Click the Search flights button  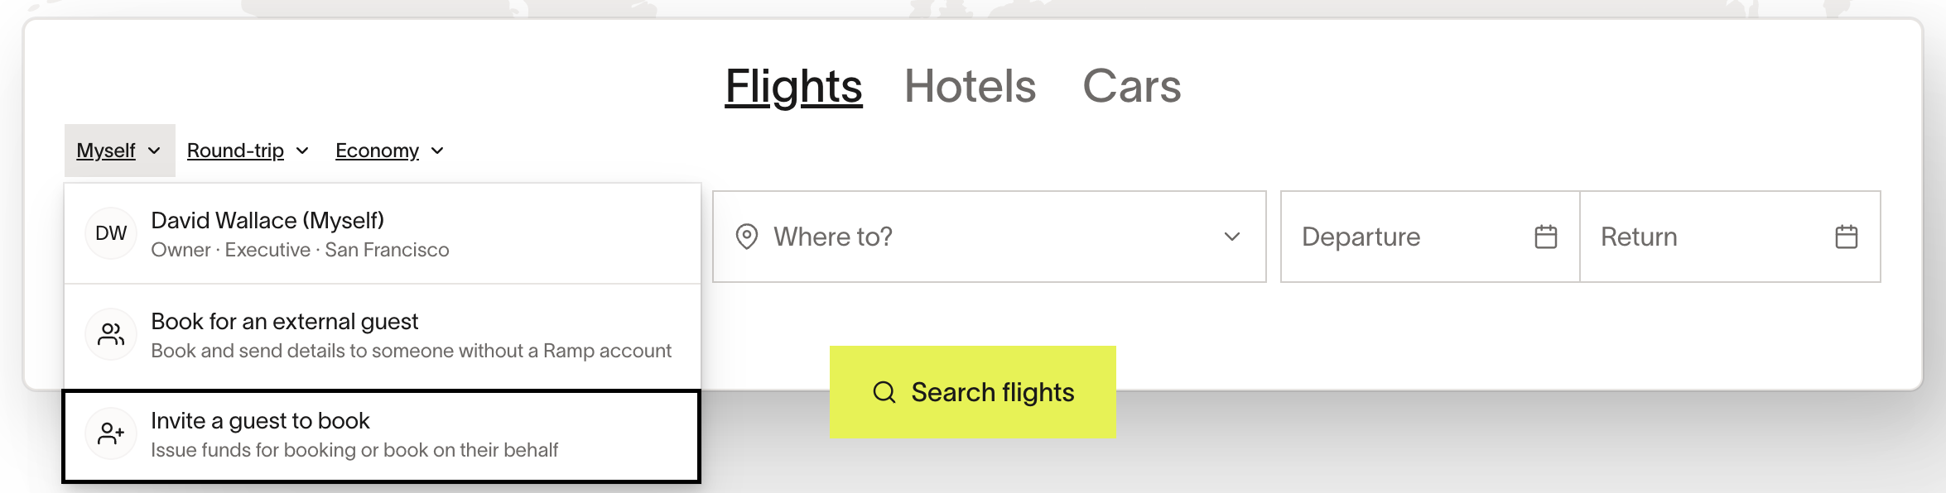point(973,392)
